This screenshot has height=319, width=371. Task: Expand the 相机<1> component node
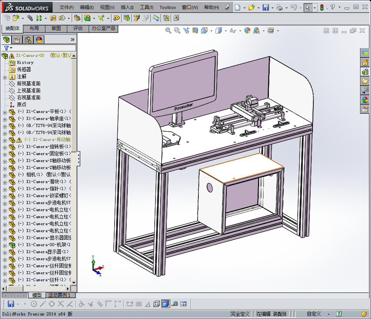click(x=5, y=176)
